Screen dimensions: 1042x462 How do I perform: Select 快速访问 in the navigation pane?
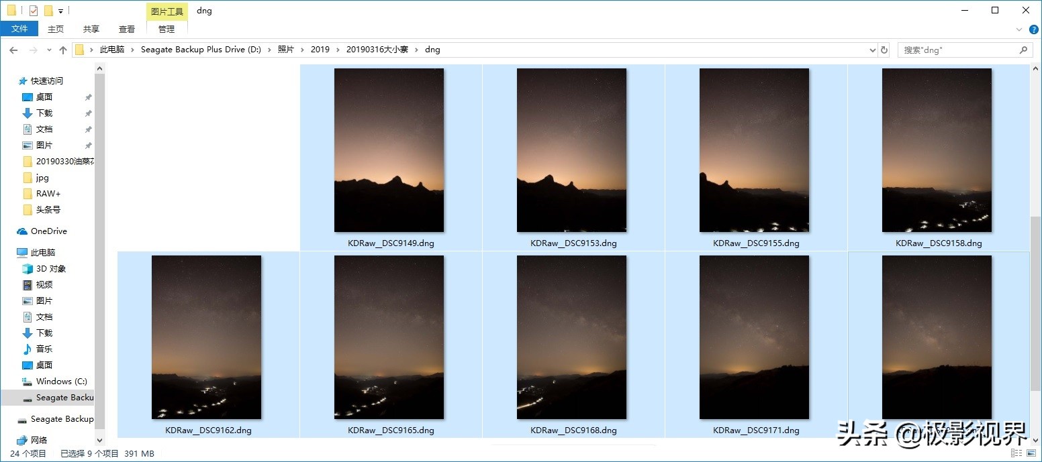tap(47, 80)
